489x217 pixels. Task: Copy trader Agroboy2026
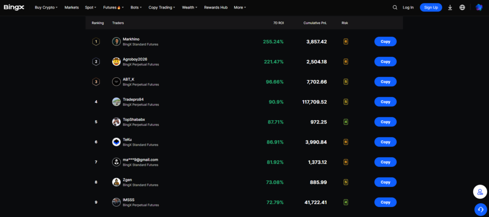[x=385, y=62]
